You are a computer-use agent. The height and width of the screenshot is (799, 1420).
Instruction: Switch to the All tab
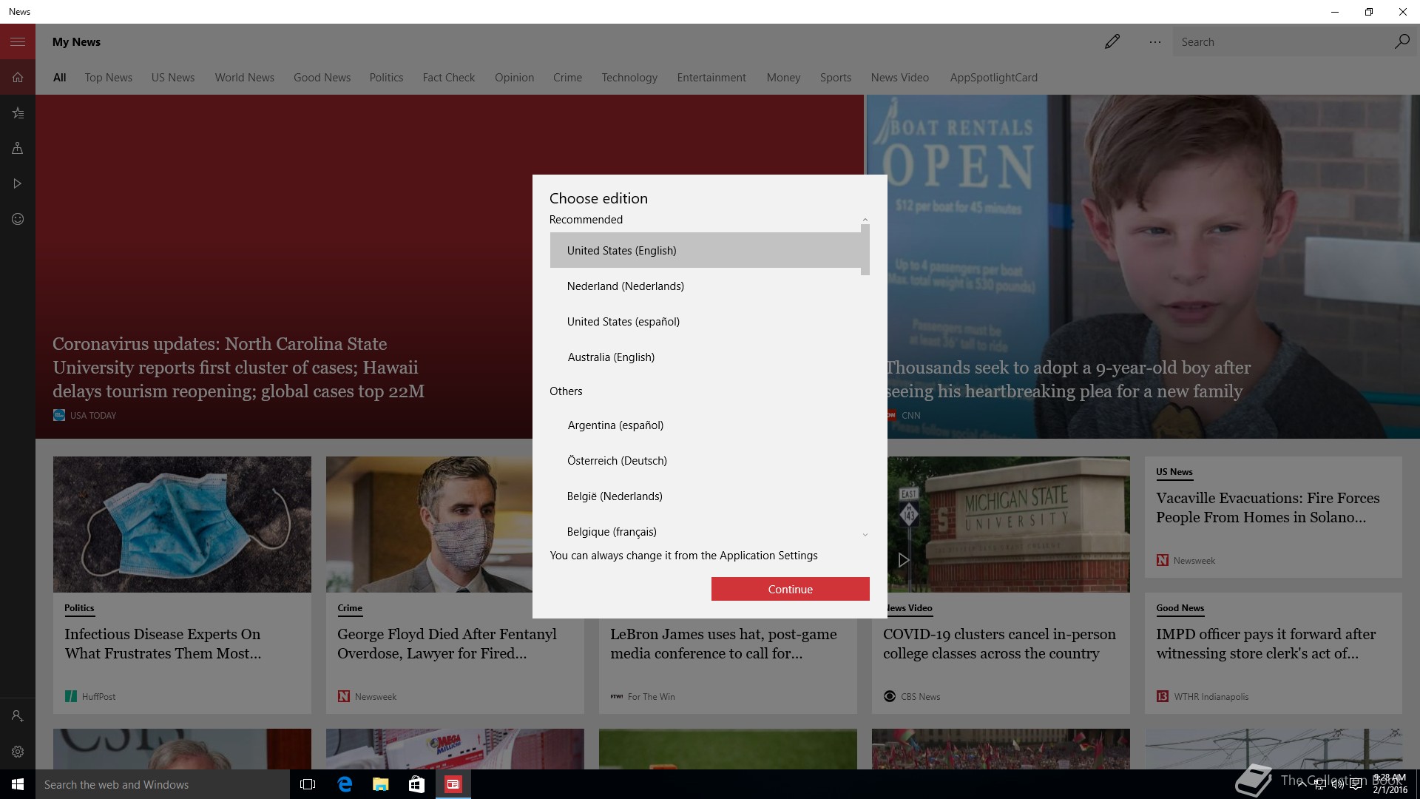[60, 78]
